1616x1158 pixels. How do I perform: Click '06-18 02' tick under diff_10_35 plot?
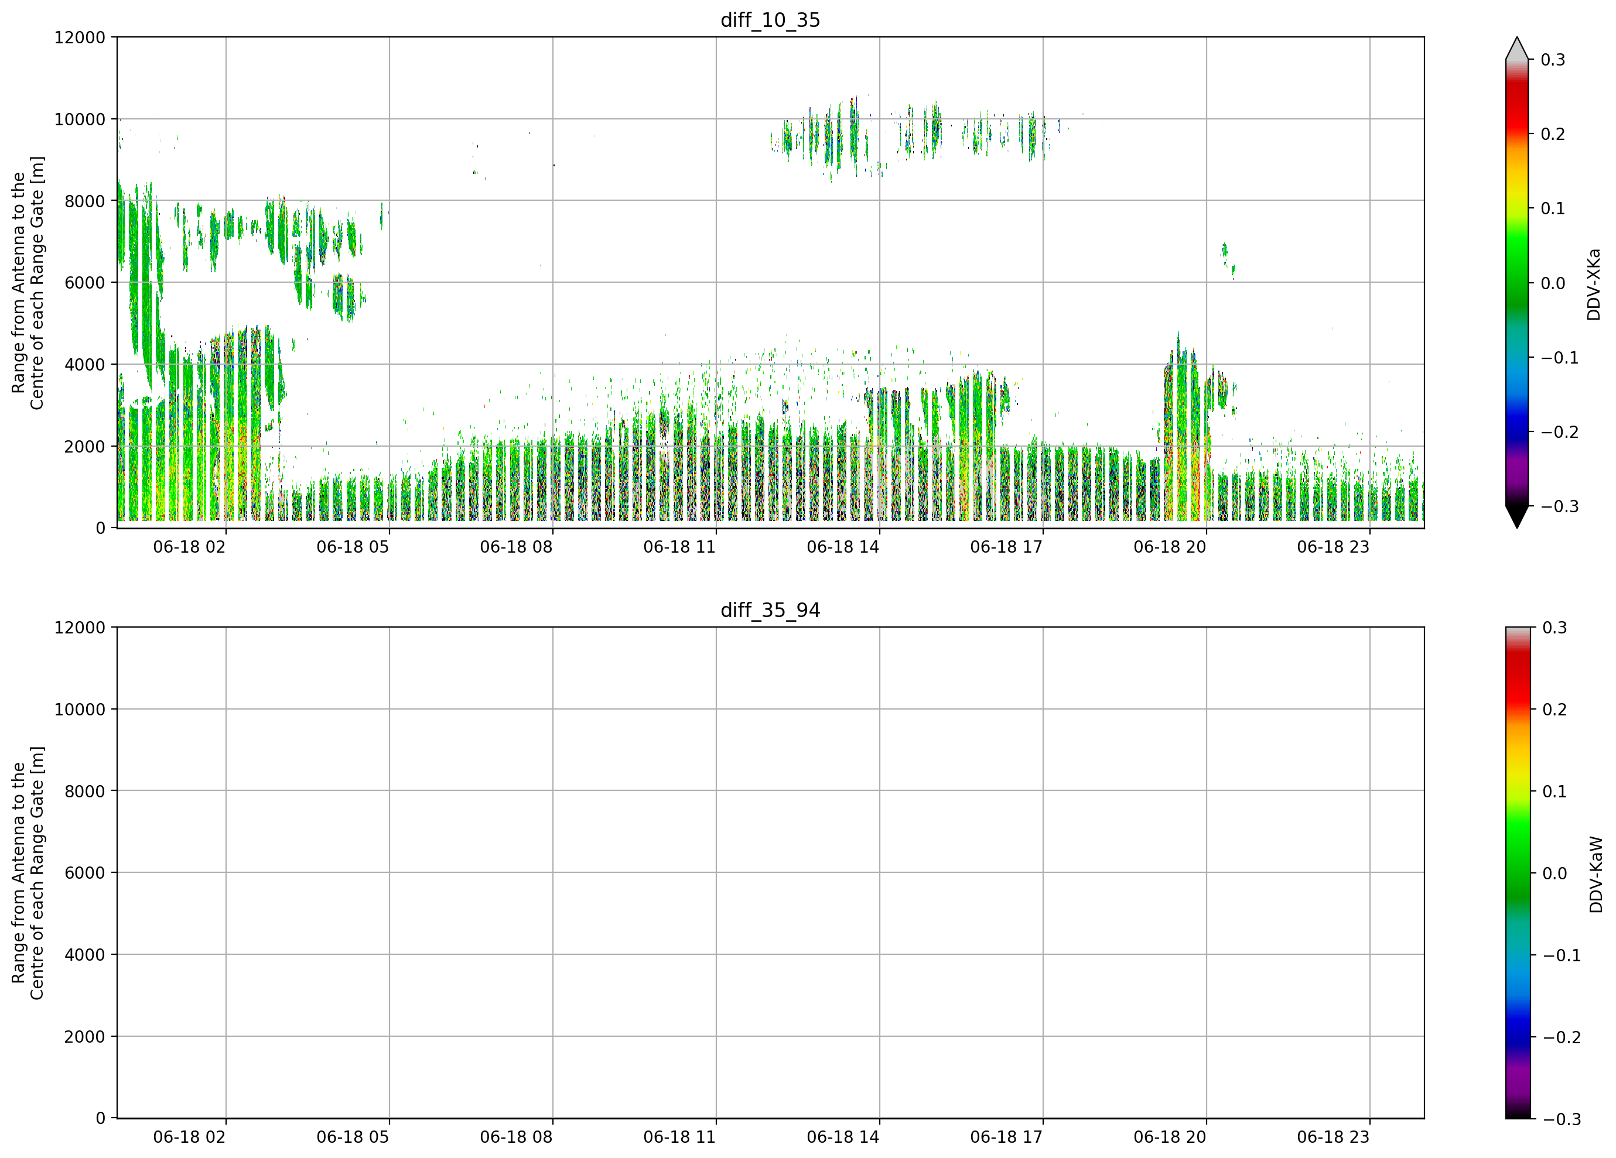[x=190, y=547]
